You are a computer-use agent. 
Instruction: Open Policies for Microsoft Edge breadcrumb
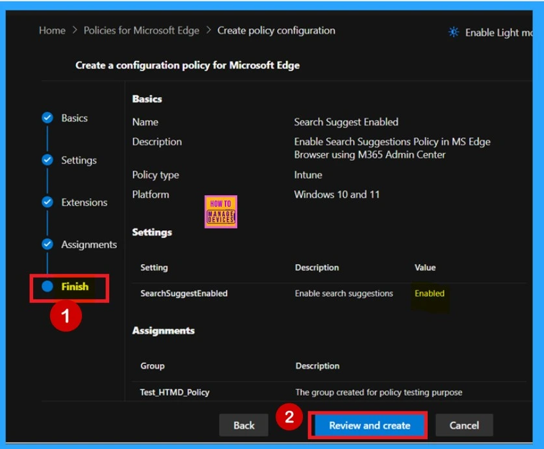coord(142,30)
